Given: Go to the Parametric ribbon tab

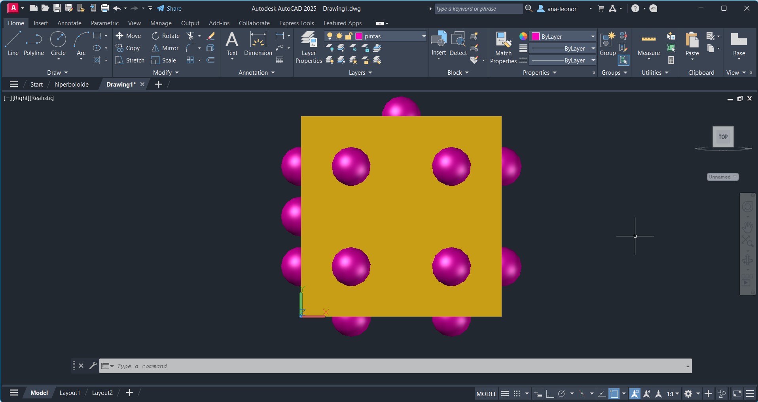Looking at the screenshot, I should pyautogui.click(x=105, y=23).
